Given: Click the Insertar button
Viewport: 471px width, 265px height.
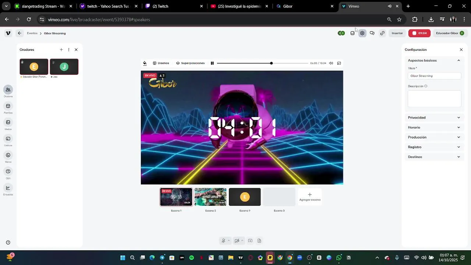Looking at the screenshot, I should pyautogui.click(x=397, y=33).
